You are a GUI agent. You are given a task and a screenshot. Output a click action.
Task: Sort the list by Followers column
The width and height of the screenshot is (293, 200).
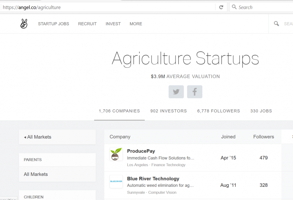(264, 137)
